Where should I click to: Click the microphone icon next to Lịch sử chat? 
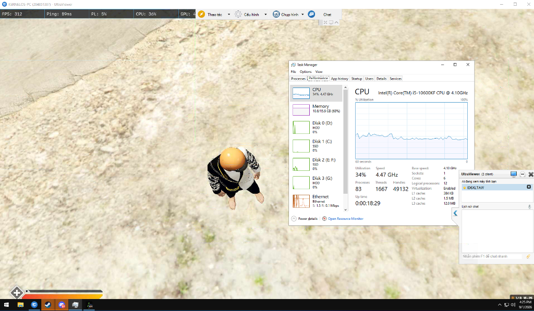coord(529,206)
